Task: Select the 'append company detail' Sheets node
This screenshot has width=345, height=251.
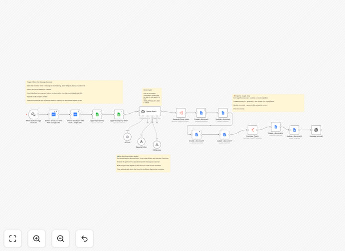Action: click(119, 114)
